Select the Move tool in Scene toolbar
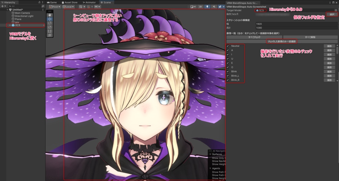The image size is (339, 181). coord(50,19)
